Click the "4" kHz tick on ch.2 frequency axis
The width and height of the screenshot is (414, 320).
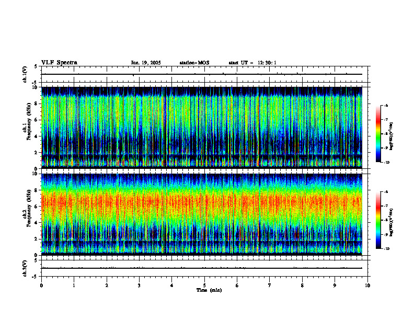point(37,223)
